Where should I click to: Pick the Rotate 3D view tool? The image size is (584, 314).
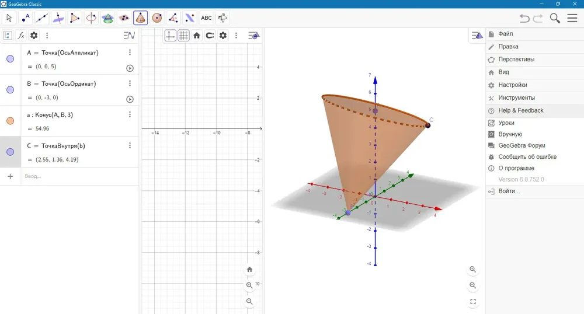coord(223,18)
